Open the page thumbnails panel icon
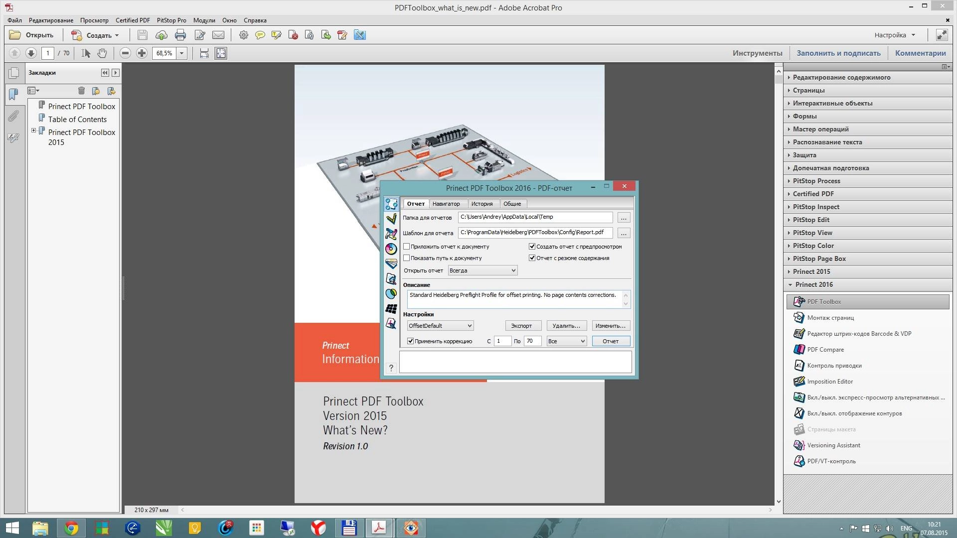The width and height of the screenshot is (957, 538). (x=14, y=73)
